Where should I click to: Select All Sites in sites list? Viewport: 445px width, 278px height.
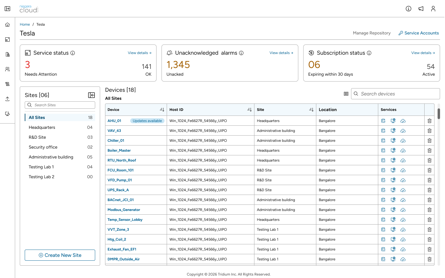click(60, 117)
